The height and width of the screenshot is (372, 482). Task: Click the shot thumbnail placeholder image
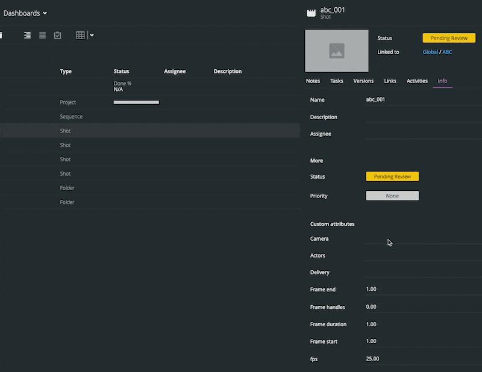point(337,51)
